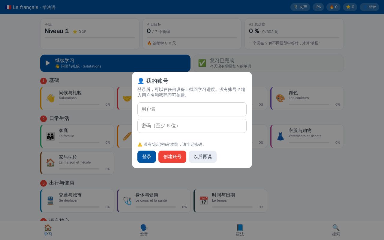This screenshot has height=240, width=384.
Task: Click the waving hand icon of Salutations
Action: [50, 98]
